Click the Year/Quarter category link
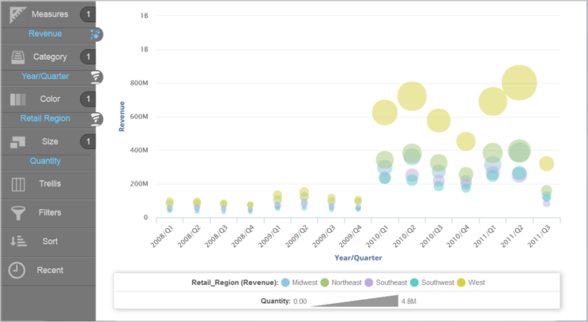588x322 pixels. [45, 77]
